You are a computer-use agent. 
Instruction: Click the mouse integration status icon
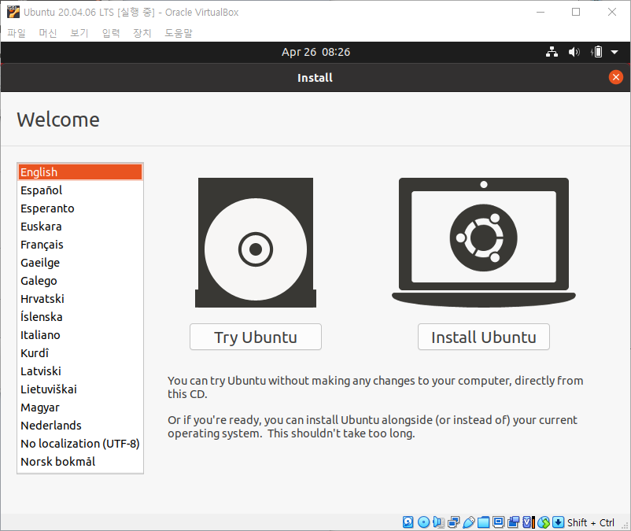[x=544, y=522]
